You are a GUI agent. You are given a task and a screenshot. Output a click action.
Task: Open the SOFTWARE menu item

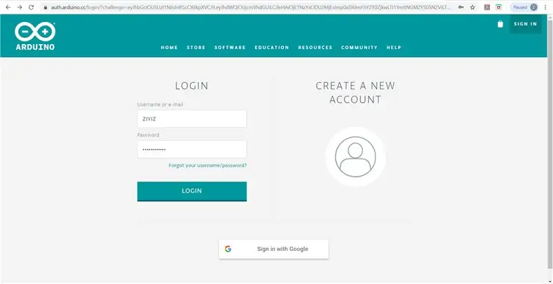(x=230, y=48)
